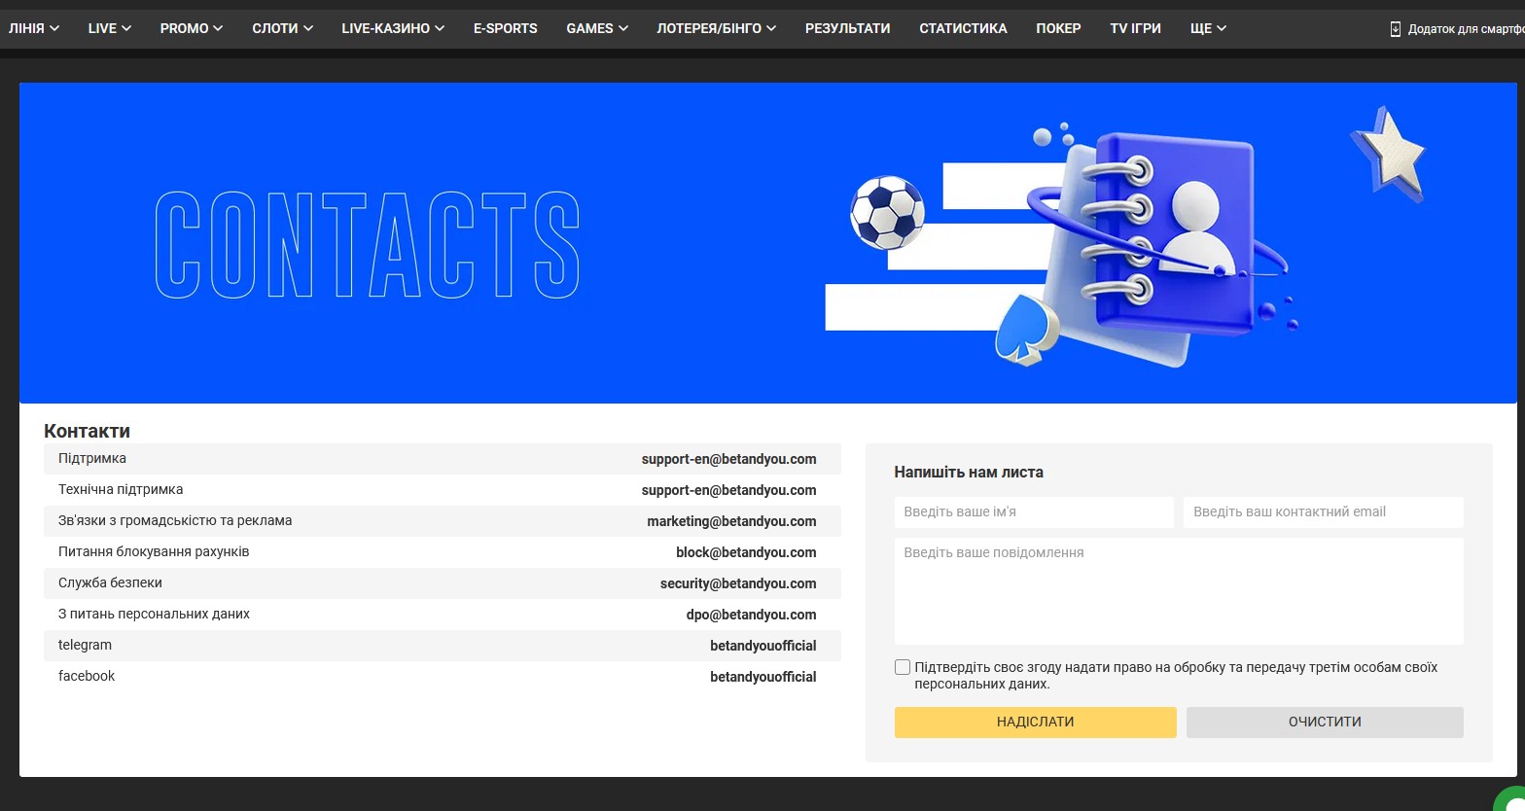Submit form with НАДІСЛАТИ button

point(1035,722)
